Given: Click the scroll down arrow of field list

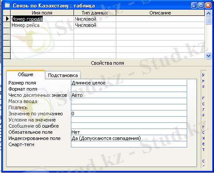Looking at the screenshot, I should pos(208,56).
